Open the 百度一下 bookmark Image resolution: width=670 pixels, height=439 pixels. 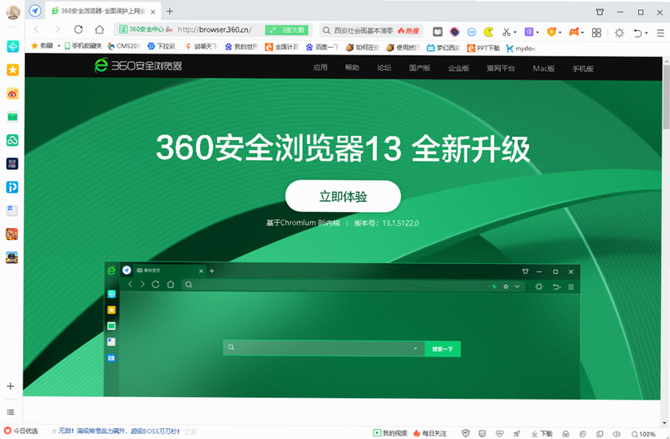pyautogui.click(x=322, y=47)
